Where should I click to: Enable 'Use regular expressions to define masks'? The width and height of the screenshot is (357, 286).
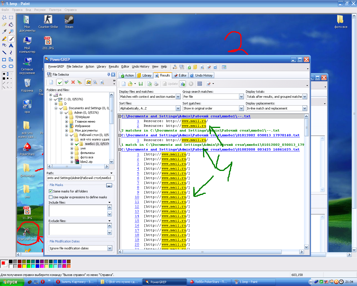pyautogui.click(x=51, y=197)
